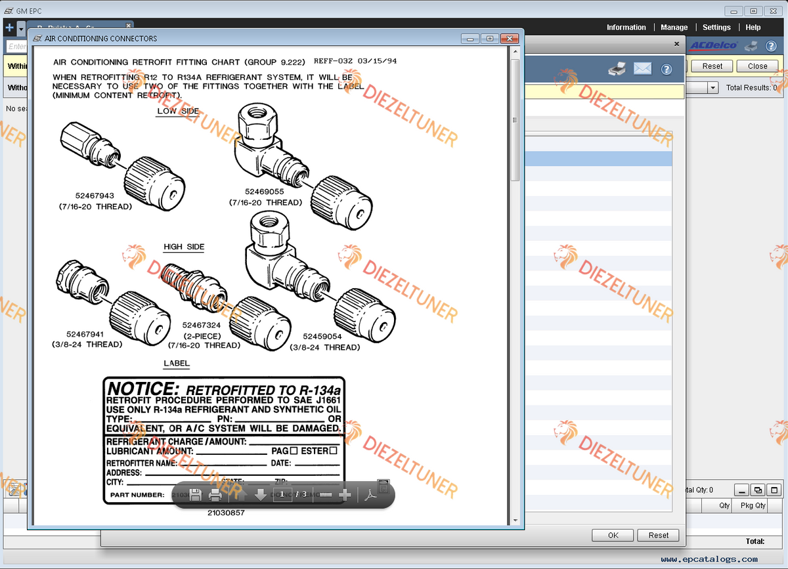Restore the shopping list panel with the overlapping-windows icon
This screenshot has height=569, width=788.
click(x=758, y=490)
